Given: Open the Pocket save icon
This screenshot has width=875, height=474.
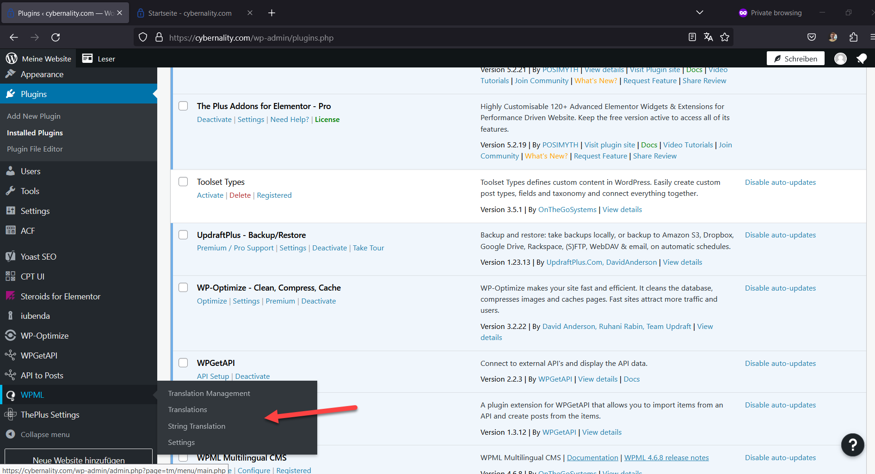Looking at the screenshot, I should (812, 37).
